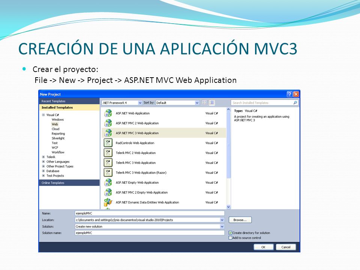
Task: Click the ASP.NET MVC 3 Web Application icon
Action: [108, 133]
